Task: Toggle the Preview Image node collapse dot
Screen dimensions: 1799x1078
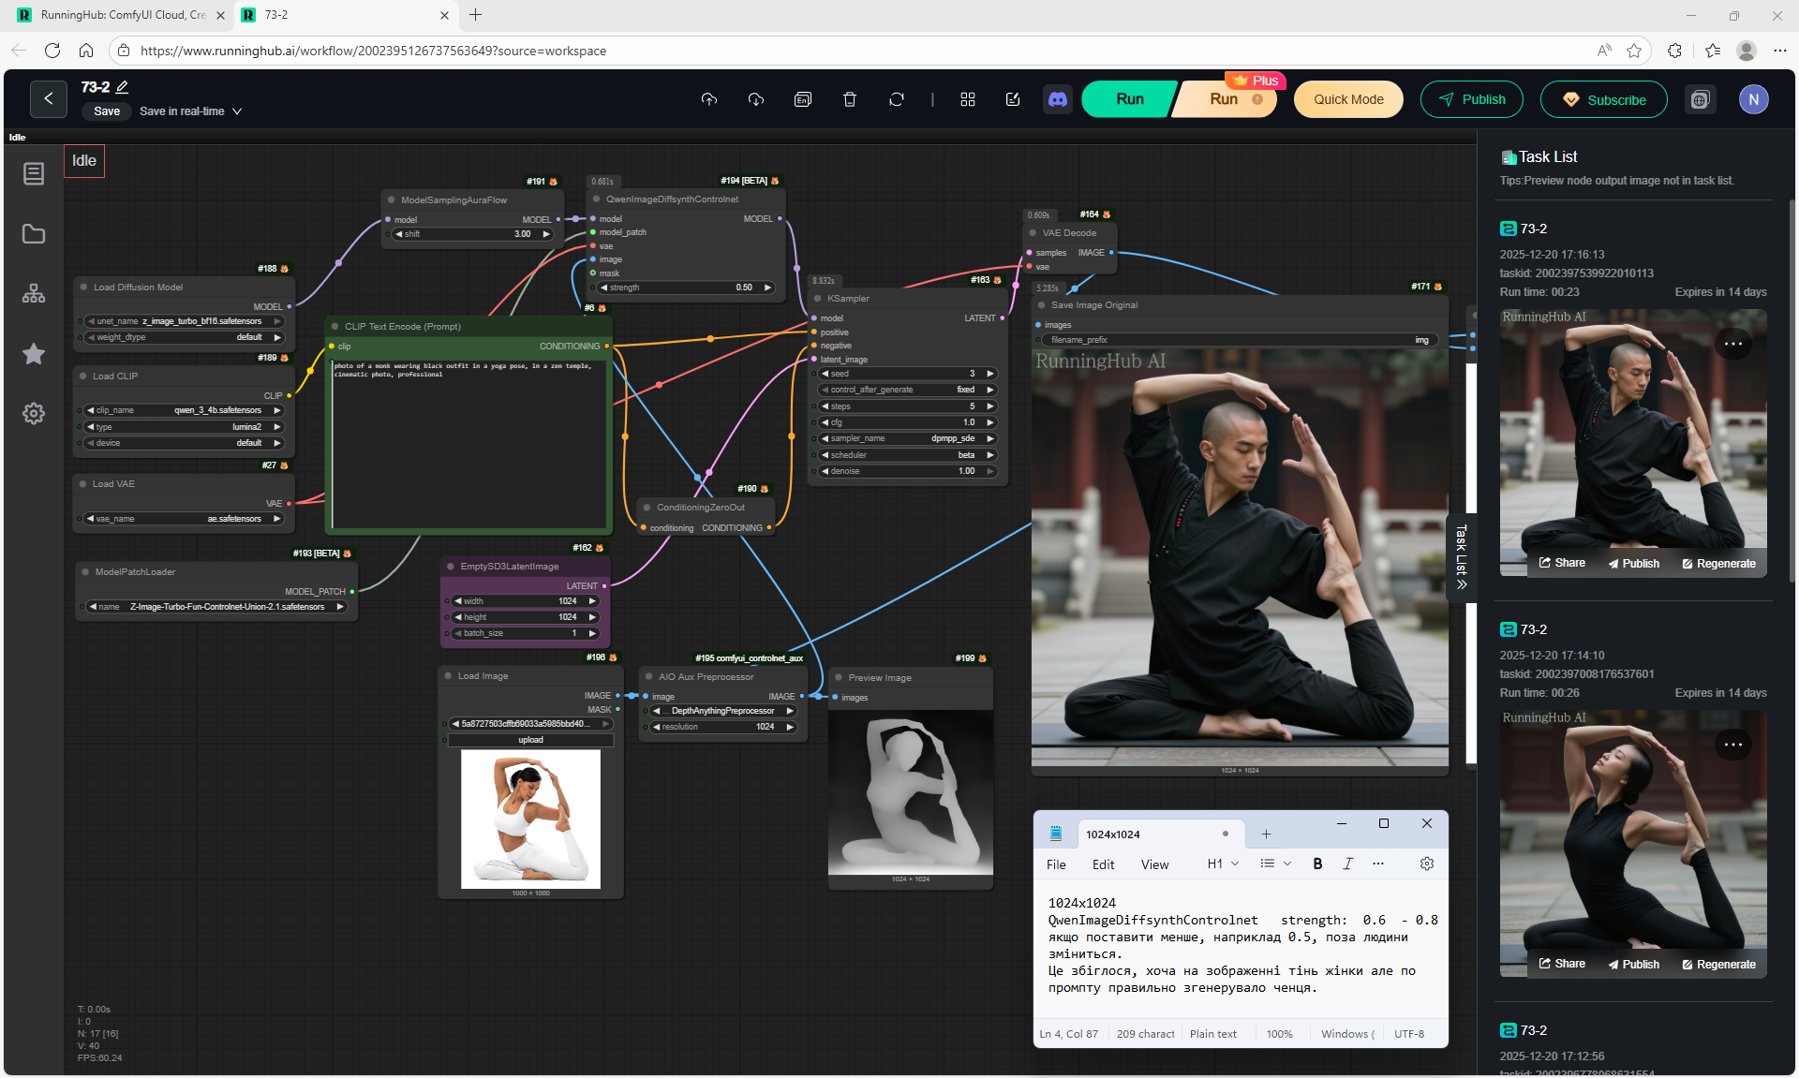Action: 838,678
